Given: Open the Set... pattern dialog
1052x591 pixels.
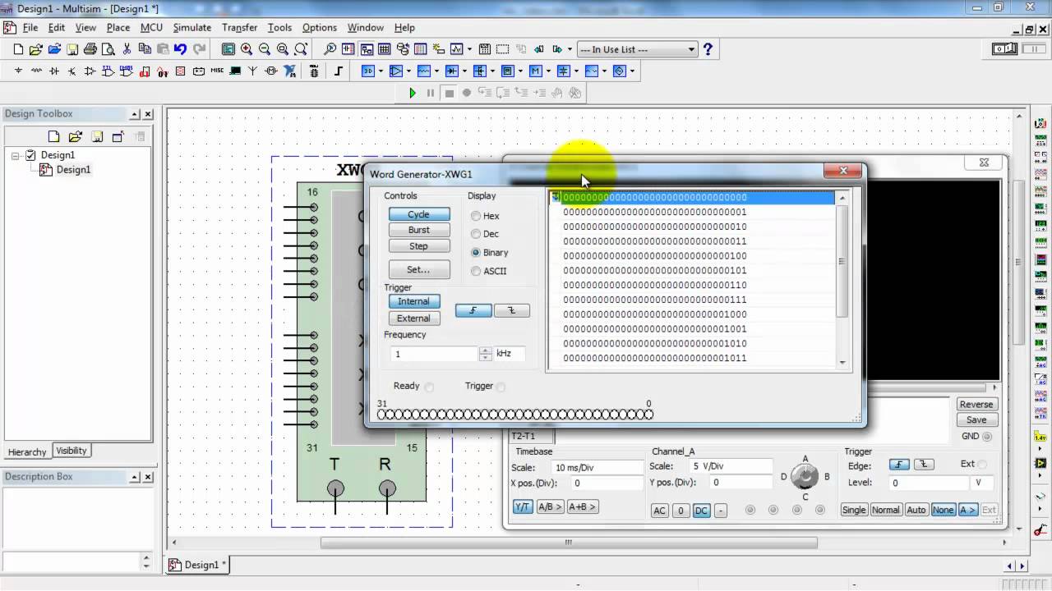Looking at the screenshot, I should tap(418, 269).
